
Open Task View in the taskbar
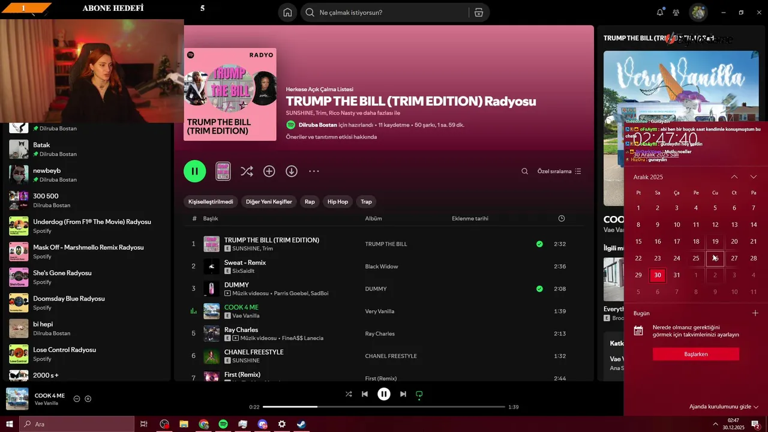coord(144,424)
